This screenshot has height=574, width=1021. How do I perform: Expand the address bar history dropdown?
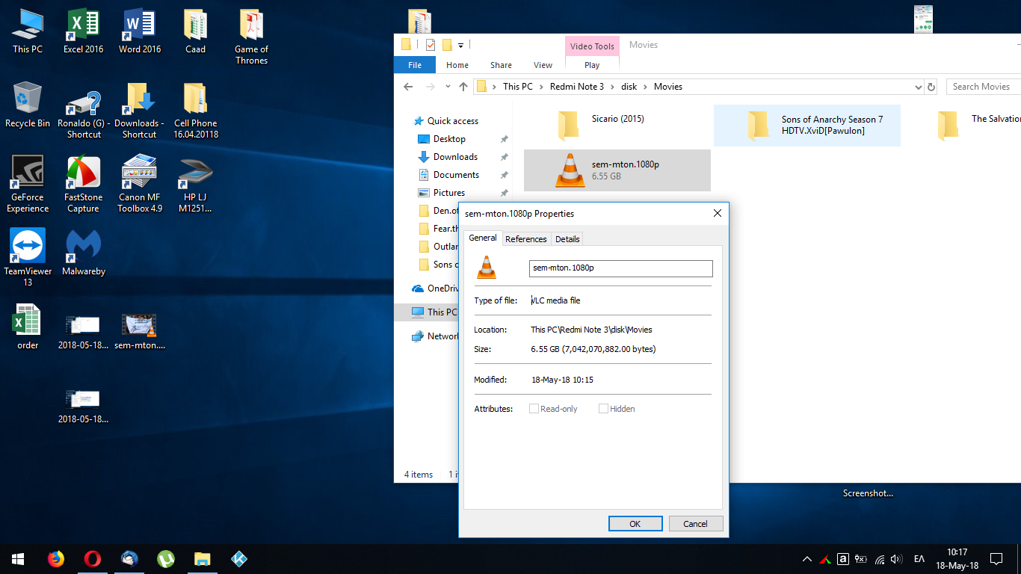(919, 87)
